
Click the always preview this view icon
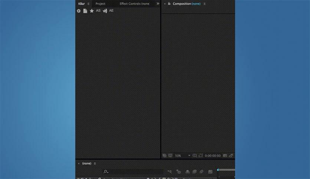pyautogui.click(x=164, y=156)
